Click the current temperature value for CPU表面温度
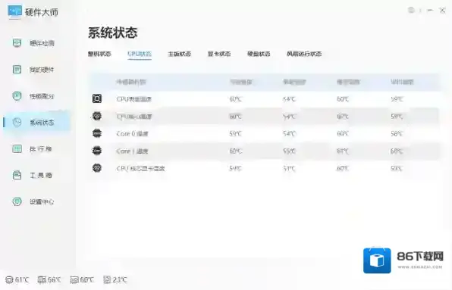The image size is (452, 290). click(235, 99)
